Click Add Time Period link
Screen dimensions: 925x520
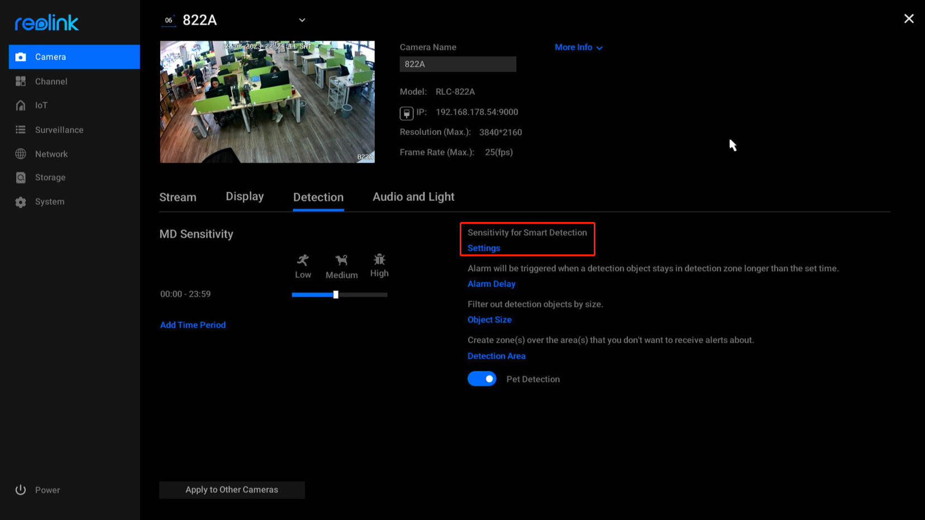193,325
